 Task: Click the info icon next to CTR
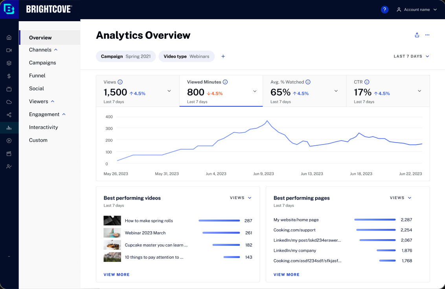(x=367, y=82)
